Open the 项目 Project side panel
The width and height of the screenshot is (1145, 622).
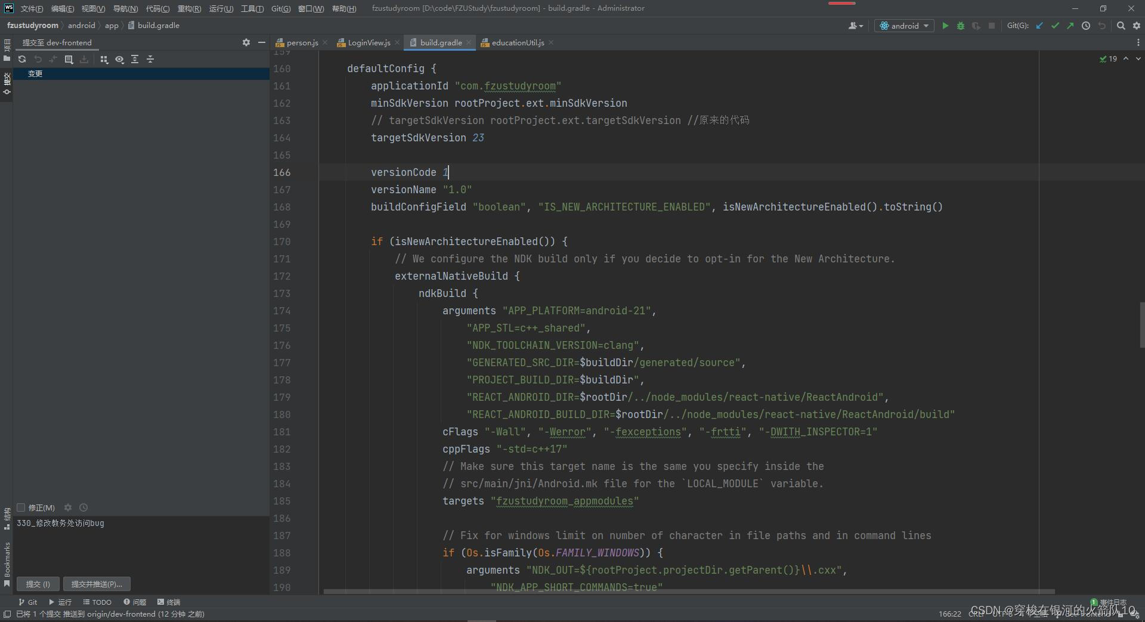click(7, 51)
